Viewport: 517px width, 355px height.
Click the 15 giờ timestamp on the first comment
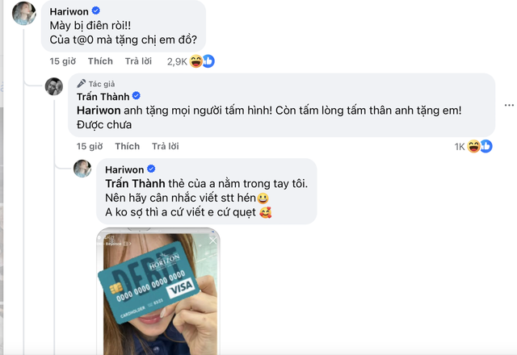63,61
